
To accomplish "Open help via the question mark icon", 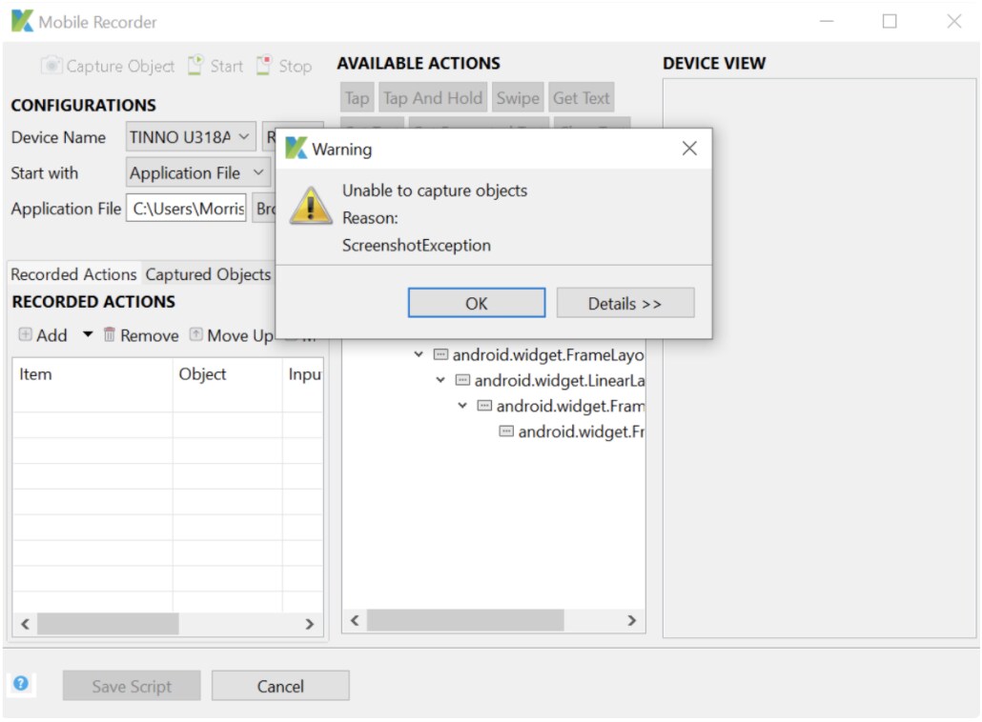I will point(21,684).
